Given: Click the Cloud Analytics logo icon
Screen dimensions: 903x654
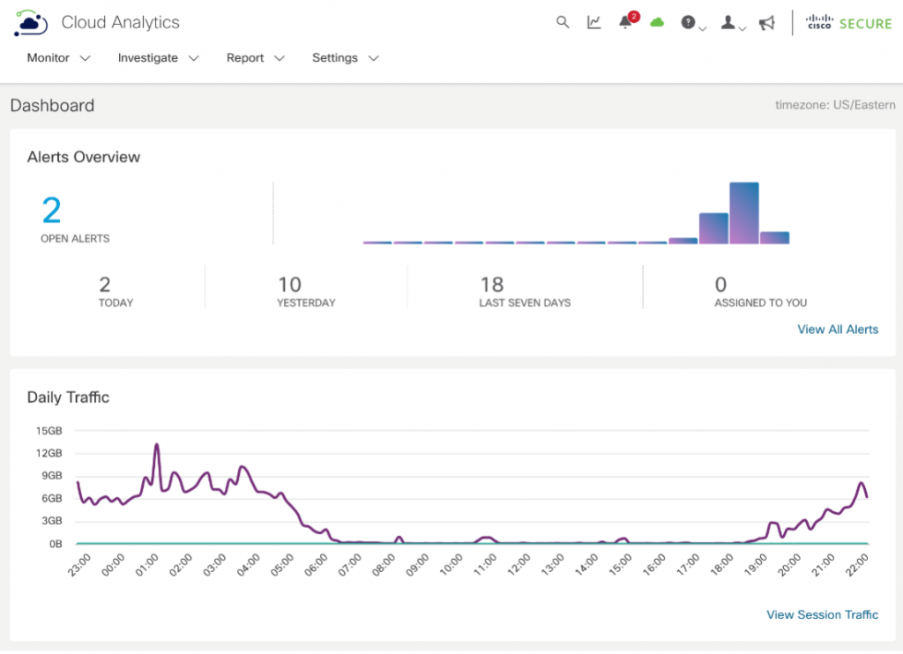Looking at the screenshot, I should tap(31, 23).
